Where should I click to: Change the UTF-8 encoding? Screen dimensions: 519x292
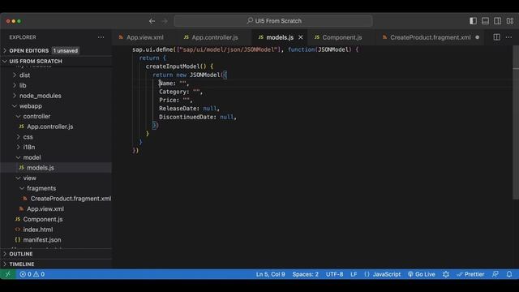tap(334, 274)
